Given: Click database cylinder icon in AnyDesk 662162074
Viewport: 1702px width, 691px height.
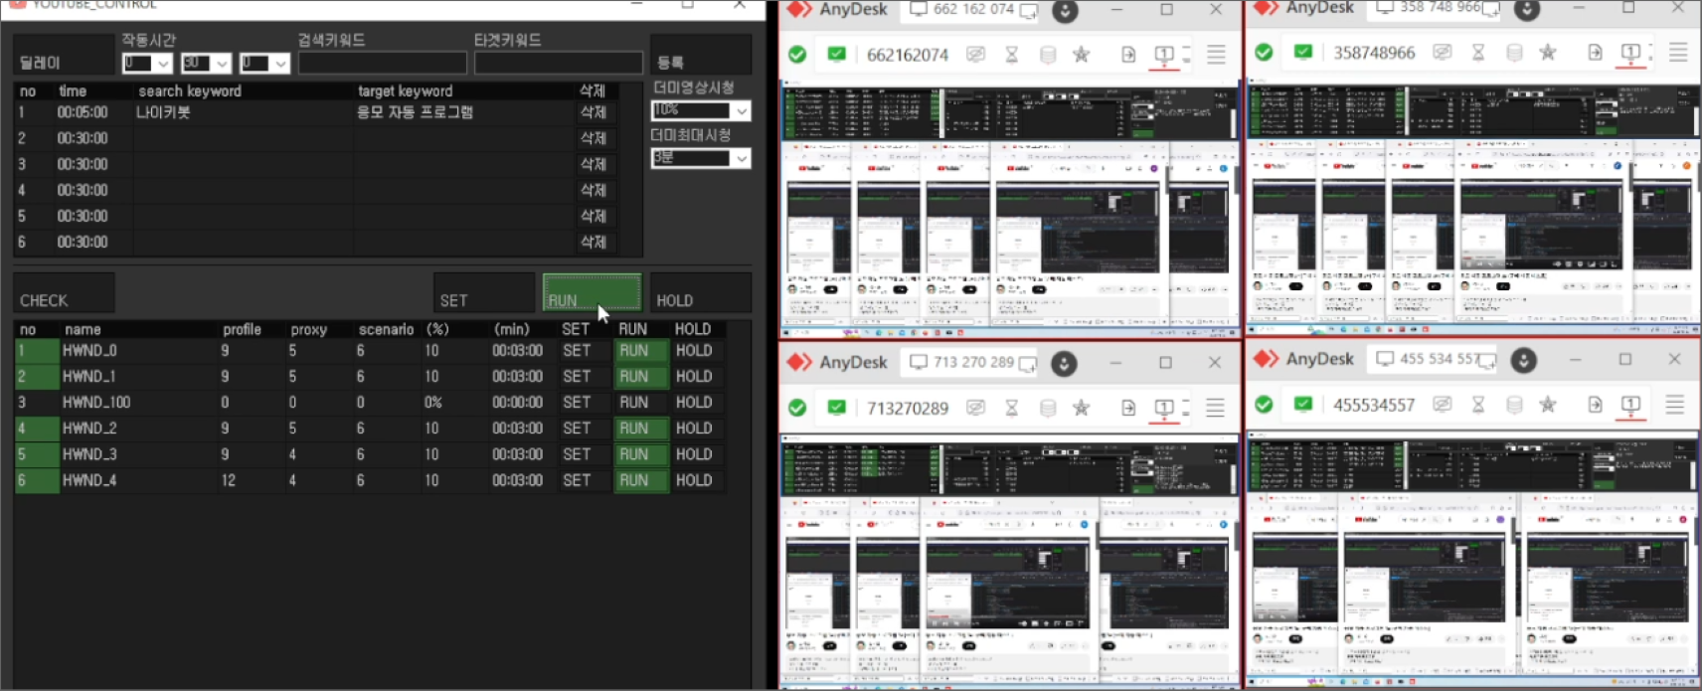Looking at the screenshot, I should click(1048, 54).
